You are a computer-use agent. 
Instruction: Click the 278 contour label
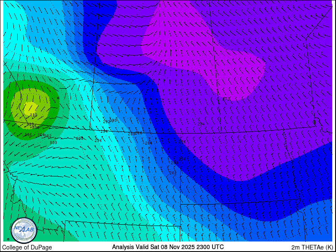coord(182,159)
